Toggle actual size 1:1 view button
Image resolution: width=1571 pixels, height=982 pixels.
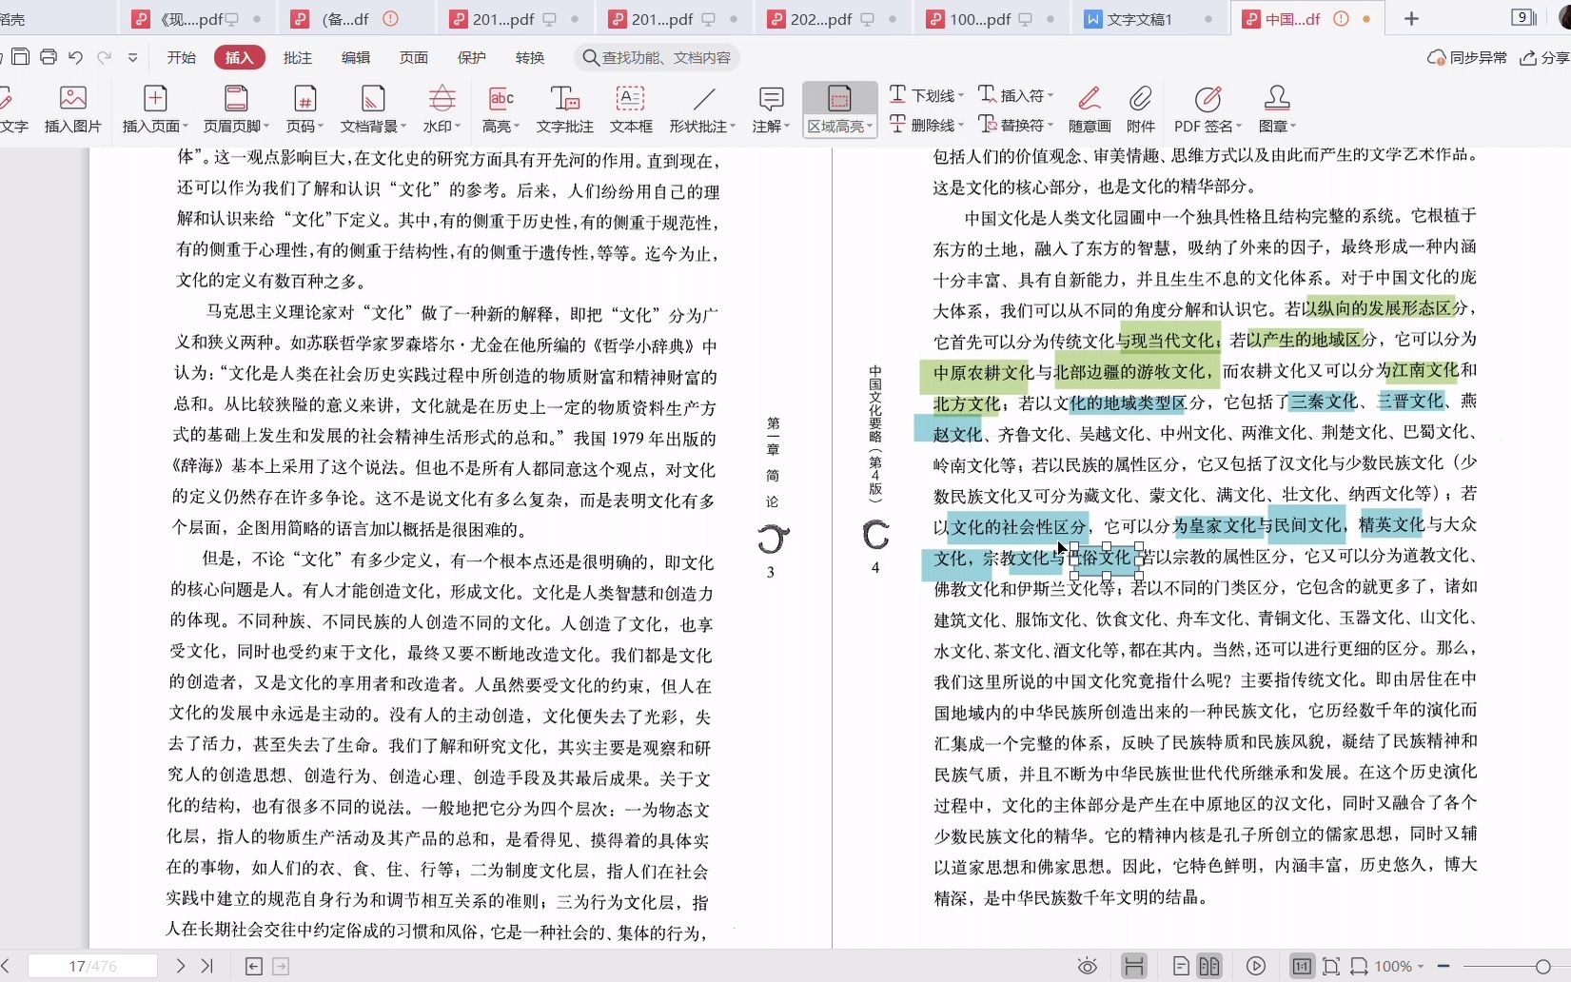(x=1302, y=966)
